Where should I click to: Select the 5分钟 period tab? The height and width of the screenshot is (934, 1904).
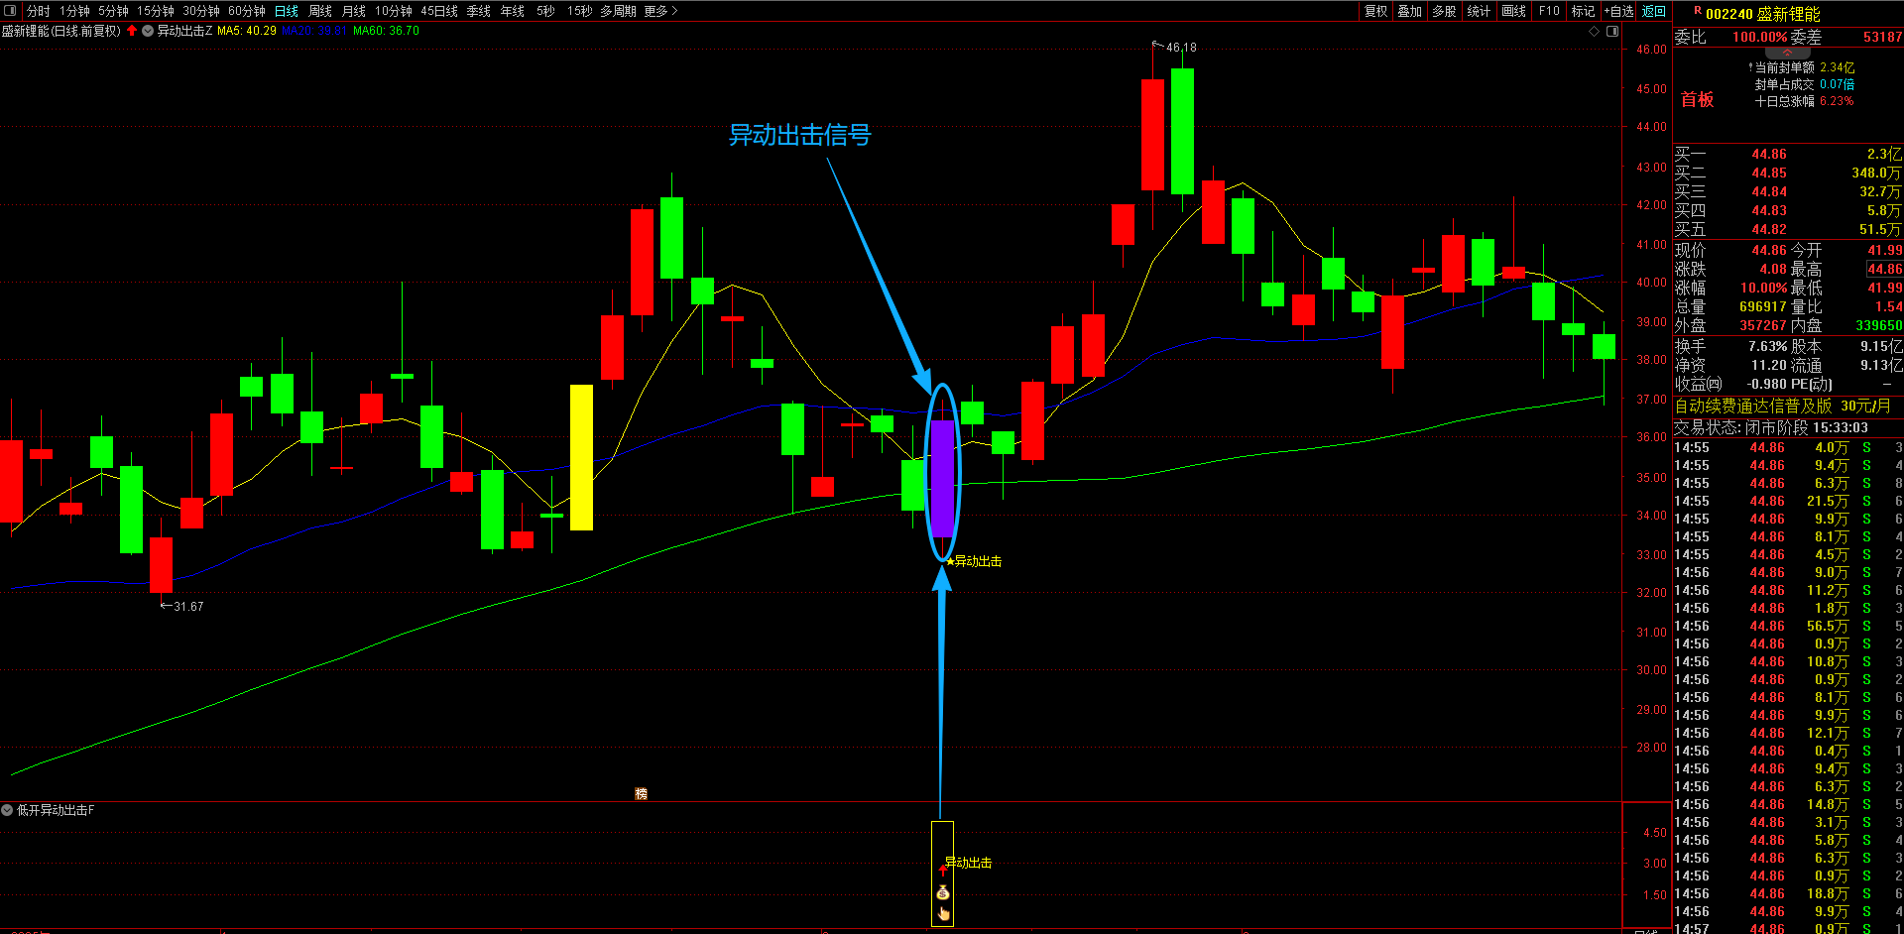[x=113, y=11]
